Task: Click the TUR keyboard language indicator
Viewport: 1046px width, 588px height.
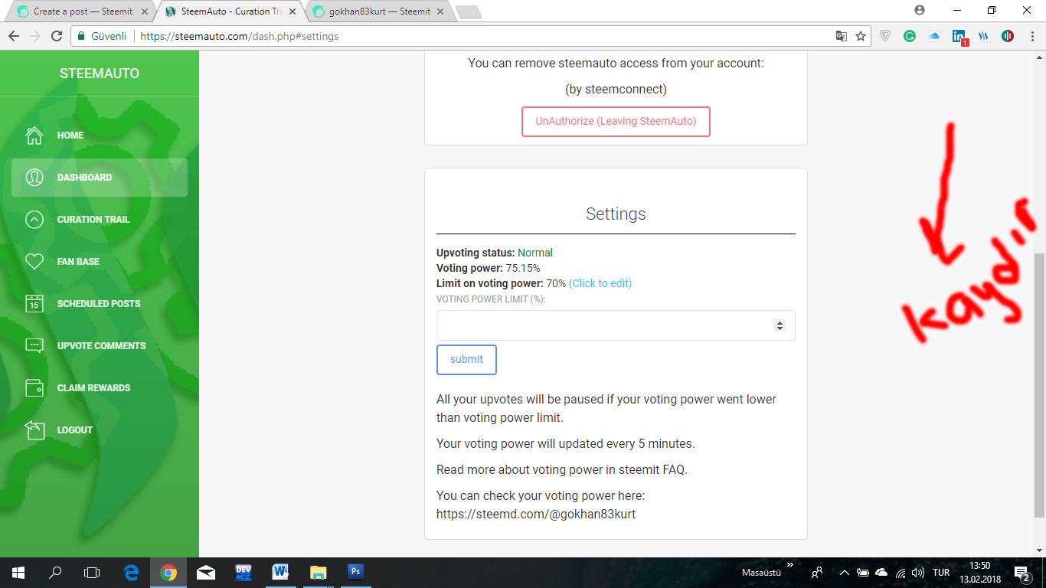Action: [x=941, y=573]
